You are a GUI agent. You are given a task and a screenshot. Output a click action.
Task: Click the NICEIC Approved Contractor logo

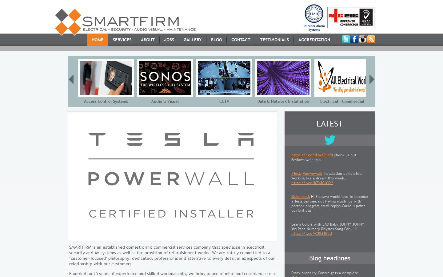350,18
